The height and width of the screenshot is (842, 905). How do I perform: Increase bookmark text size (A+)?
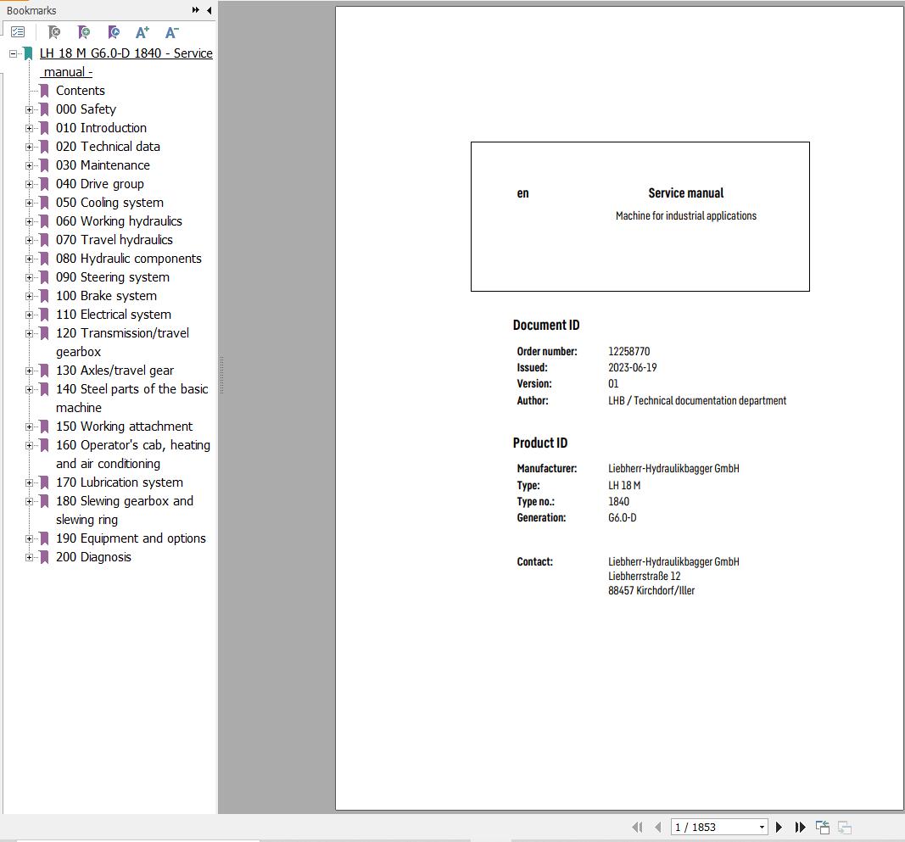142,32
